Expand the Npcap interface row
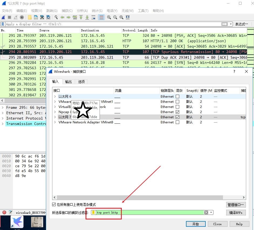Screen dimensions: 254x230 (x=55, y=112)
